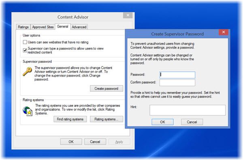243x160 pixels.
Task: Click the Confirm password field
Action: coord(177,83)
